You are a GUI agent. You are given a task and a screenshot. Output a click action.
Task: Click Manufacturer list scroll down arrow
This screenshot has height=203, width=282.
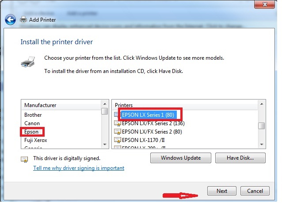click(x=105, y=144)
